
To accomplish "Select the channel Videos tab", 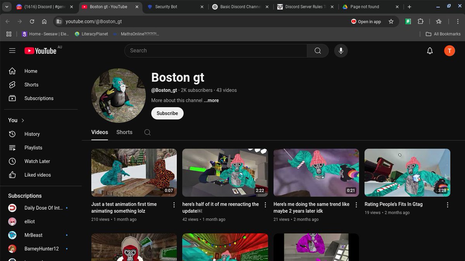I will (100, 132).
